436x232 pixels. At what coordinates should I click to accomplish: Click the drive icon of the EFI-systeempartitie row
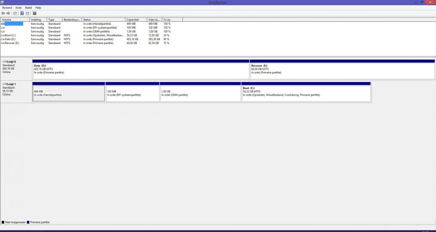[x=3, y=28]
